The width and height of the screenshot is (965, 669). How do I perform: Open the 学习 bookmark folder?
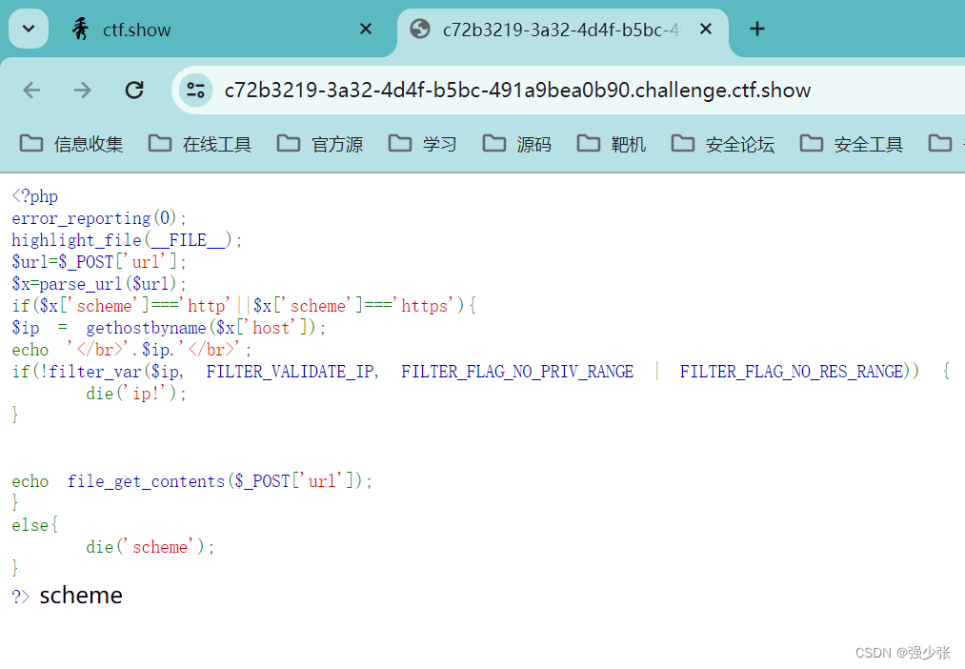(423, 144)
